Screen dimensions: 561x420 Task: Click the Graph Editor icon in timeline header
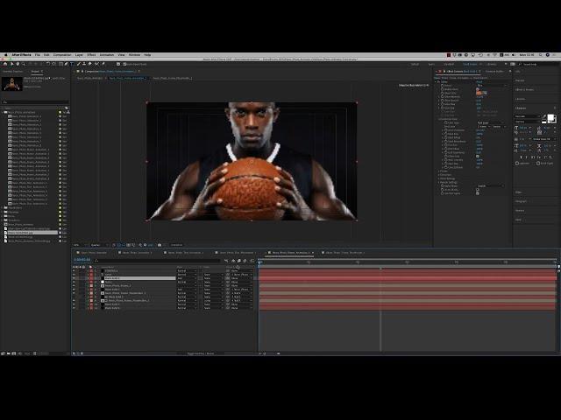252,261
